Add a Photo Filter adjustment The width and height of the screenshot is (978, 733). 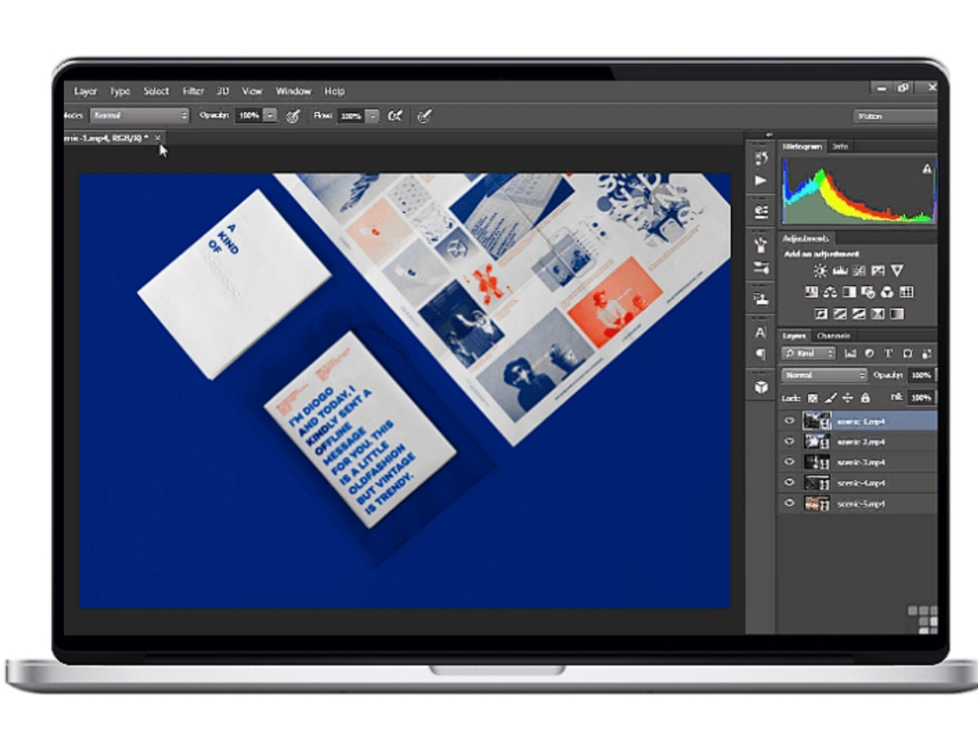[868, 292]
